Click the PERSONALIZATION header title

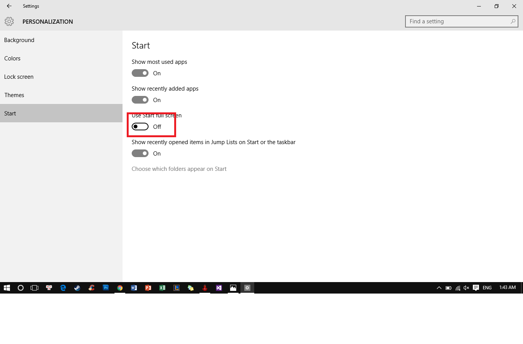[x=47, y=22]
